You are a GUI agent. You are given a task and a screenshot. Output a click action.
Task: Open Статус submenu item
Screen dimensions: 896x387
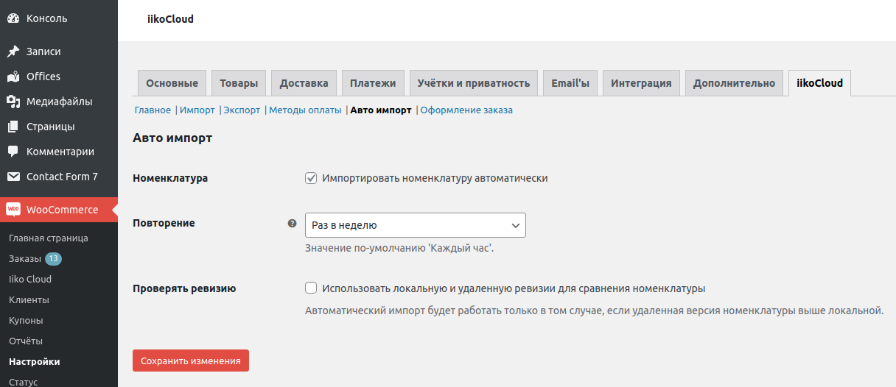click(x=24, y=382)
